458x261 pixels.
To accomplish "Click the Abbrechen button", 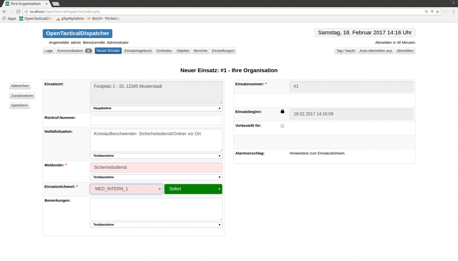I will pyautogui.click(x=20, y=86).
